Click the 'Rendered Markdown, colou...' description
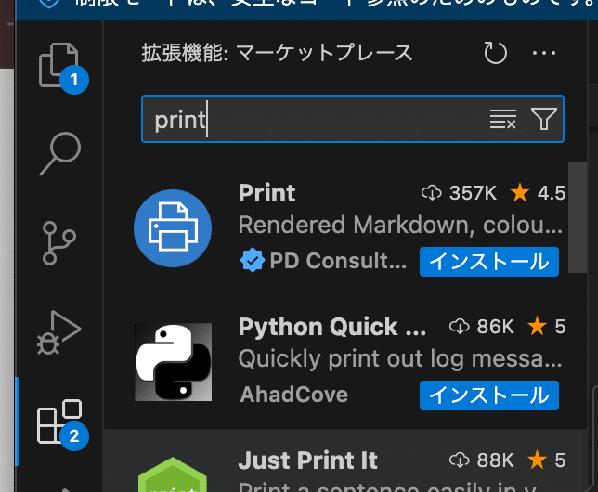Viewport: 598px width, 492px height. click(x=400, y=225)
